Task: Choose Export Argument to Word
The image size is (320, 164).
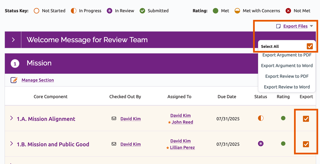Action: click(x=287, y=66)
